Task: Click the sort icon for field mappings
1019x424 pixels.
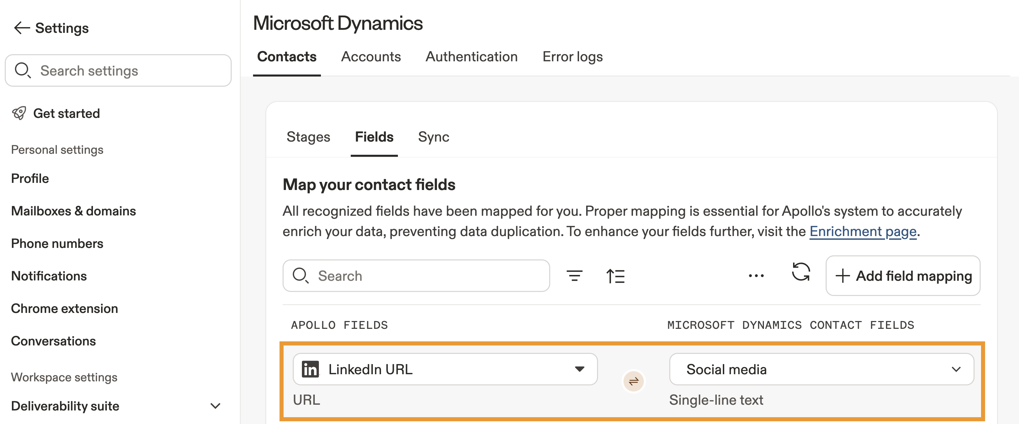Action: click(x=616, y=276)
